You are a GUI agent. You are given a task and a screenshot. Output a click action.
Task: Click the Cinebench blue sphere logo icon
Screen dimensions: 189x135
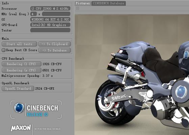pyautogui.click(x=19, y=108)
